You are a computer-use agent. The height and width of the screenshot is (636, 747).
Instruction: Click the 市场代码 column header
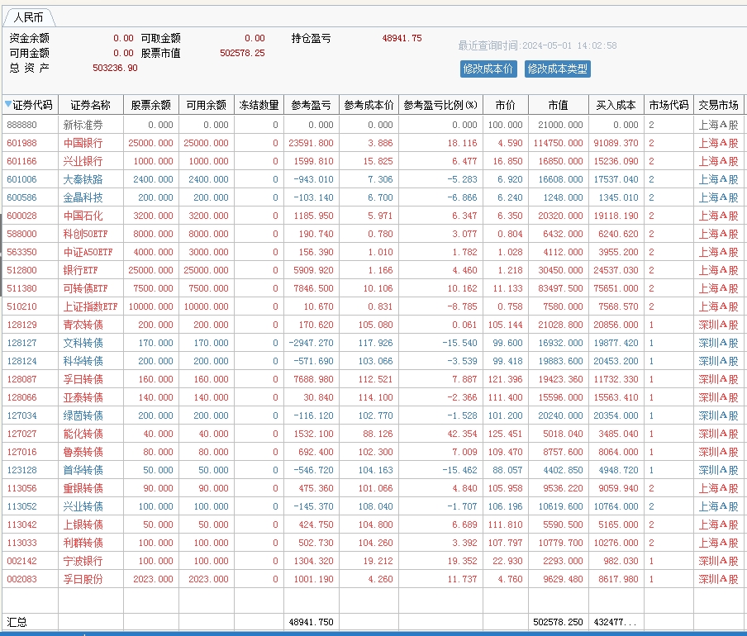tap(668, 105)
